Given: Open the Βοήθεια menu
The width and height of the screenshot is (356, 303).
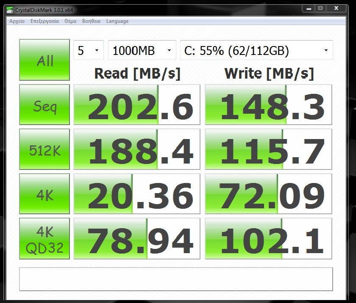Looking at the screenshot, I should pos(91,21).
